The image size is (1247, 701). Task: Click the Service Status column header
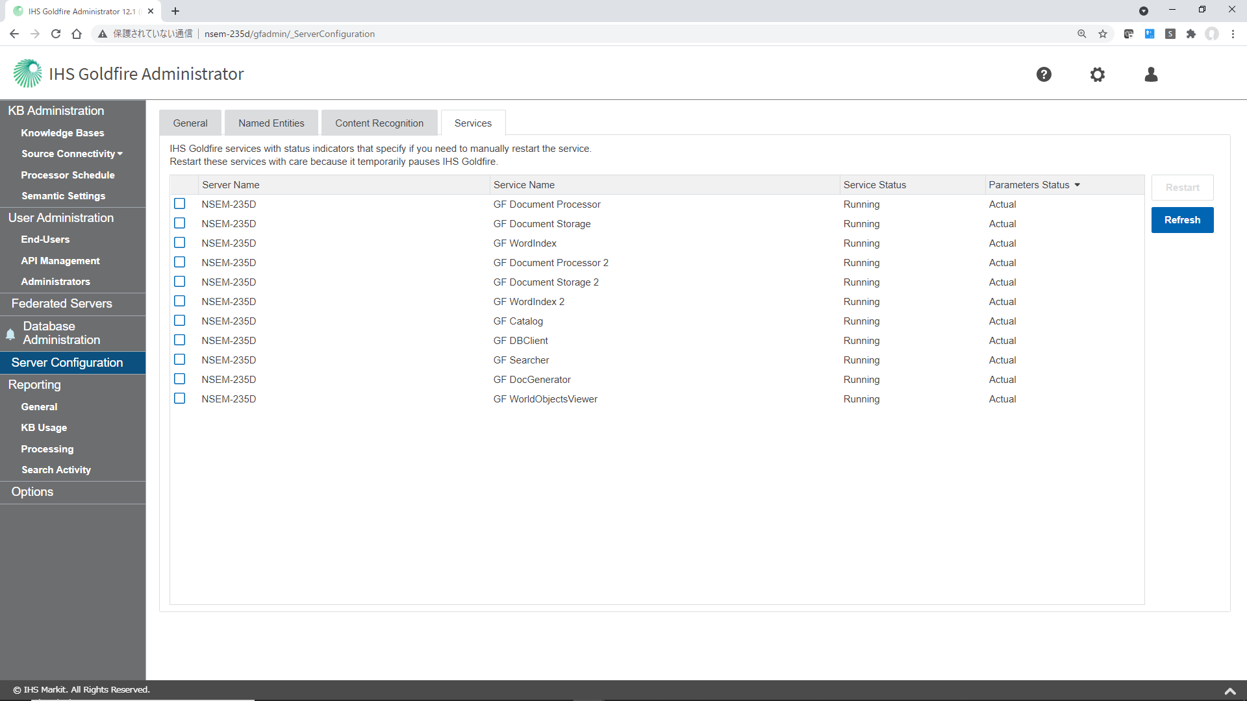tap(913, 185)
